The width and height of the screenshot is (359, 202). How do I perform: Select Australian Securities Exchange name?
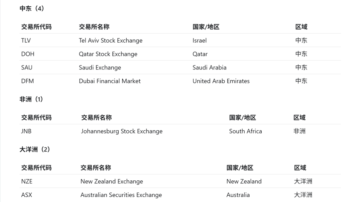coord(121,195)
